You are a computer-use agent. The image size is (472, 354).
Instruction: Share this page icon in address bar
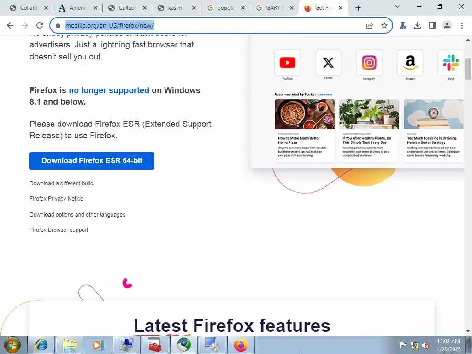coord(370,25)
